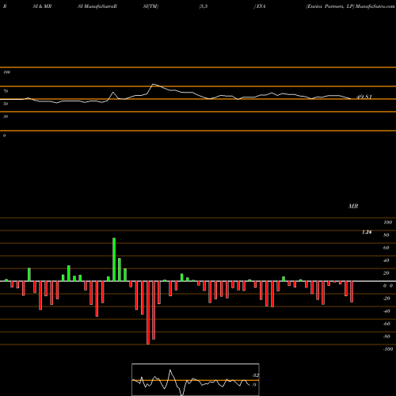Click the RSI value label 49.81

(x=364, y=97)
